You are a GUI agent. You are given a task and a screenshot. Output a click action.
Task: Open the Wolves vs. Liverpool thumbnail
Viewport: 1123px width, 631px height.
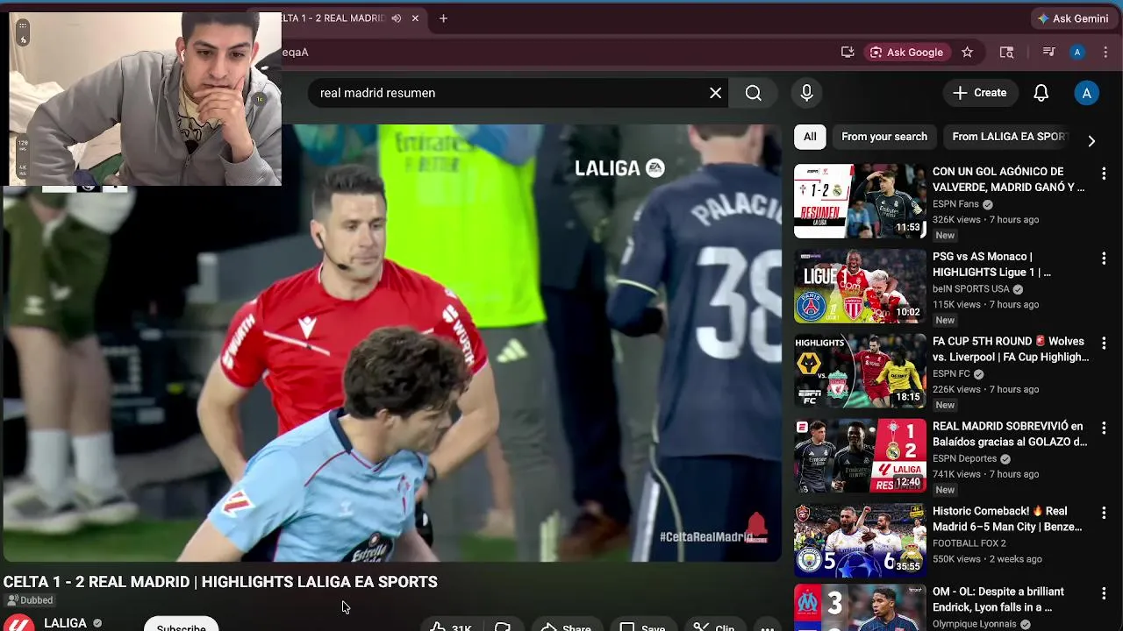pos(860,371)
